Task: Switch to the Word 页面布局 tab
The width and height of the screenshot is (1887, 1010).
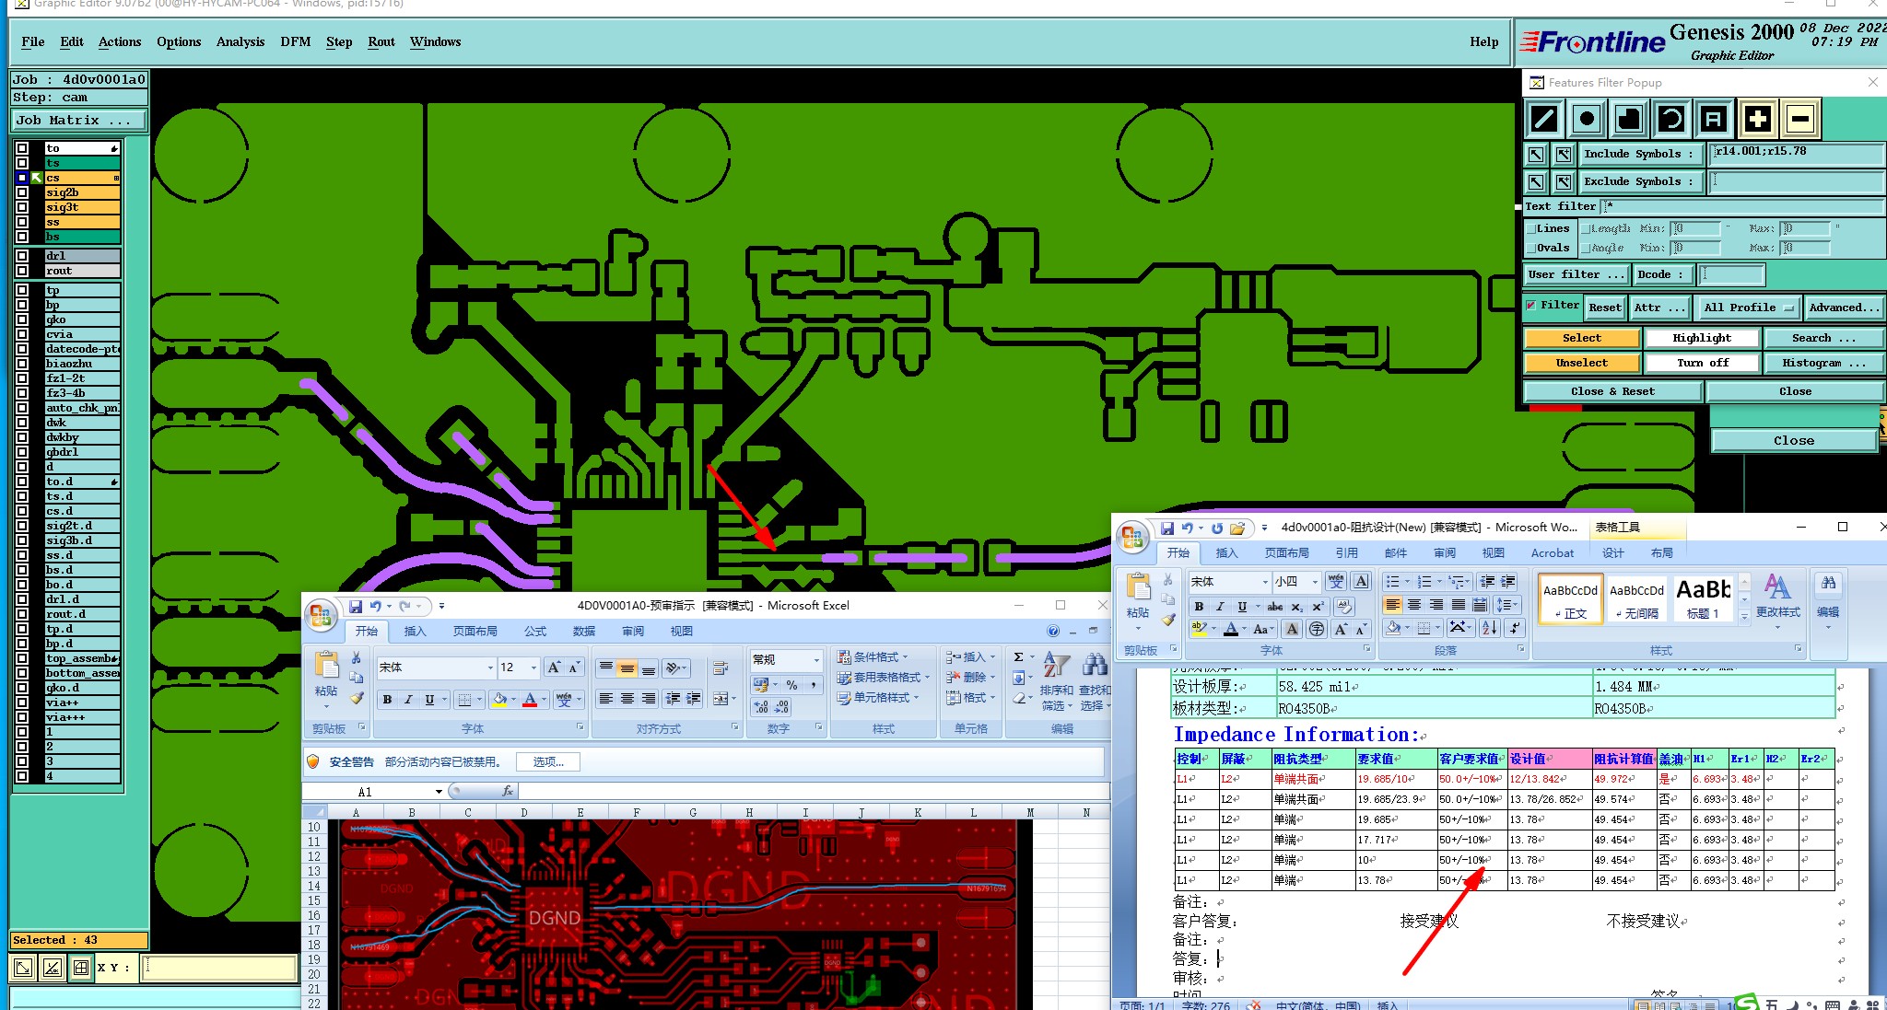Action: 1286,552
